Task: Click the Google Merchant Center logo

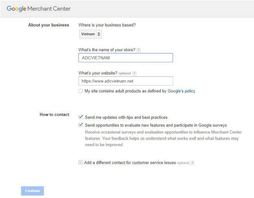Action: coord(39,9)
